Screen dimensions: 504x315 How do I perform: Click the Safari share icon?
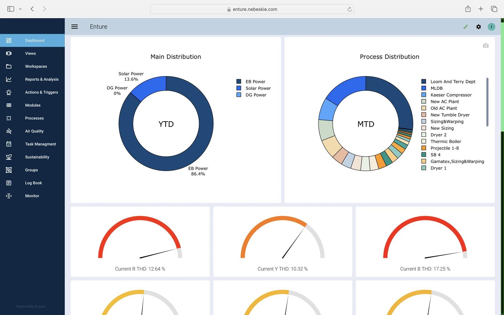click(468, 9)
